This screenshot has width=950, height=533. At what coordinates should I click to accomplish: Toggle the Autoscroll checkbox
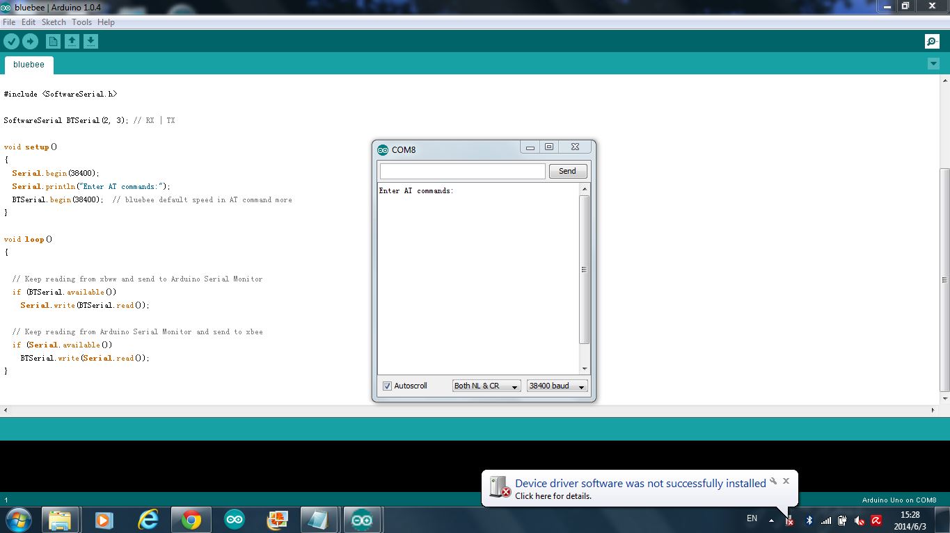point(388,386)
